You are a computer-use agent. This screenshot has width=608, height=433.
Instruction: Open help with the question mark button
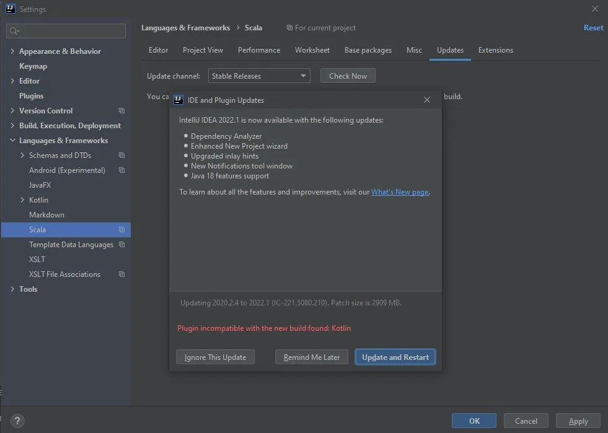point(17,421)
